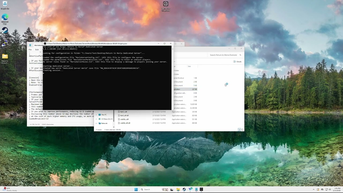Open Notepad's Edit menu
343x193 pixels.
click(37, 50)
